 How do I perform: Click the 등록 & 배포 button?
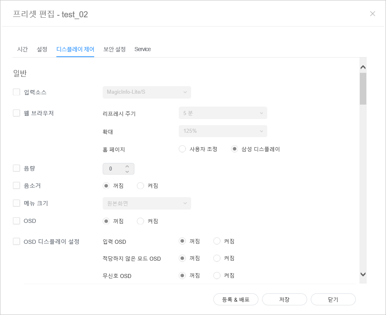[x=236, y=300]
